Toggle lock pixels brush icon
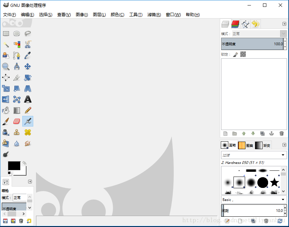 pyautogui.click(x=236, y=55)
